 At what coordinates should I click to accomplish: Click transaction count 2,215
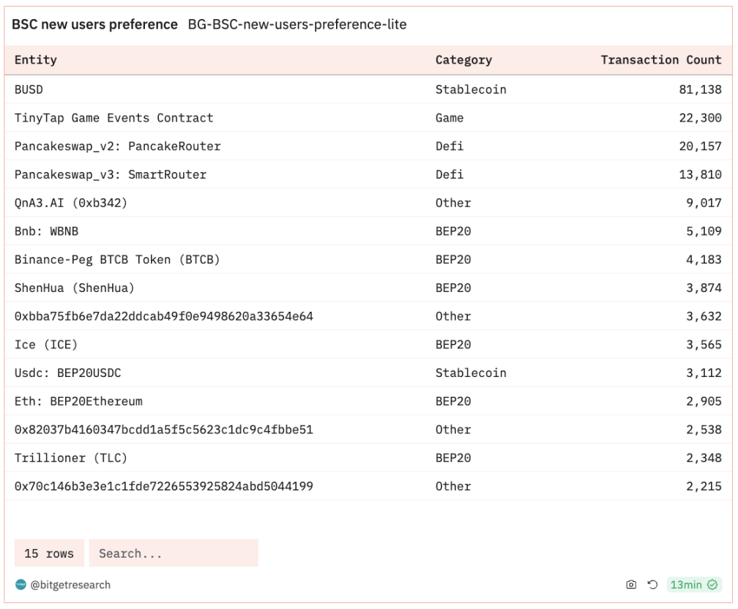click(x=704, y=486)
